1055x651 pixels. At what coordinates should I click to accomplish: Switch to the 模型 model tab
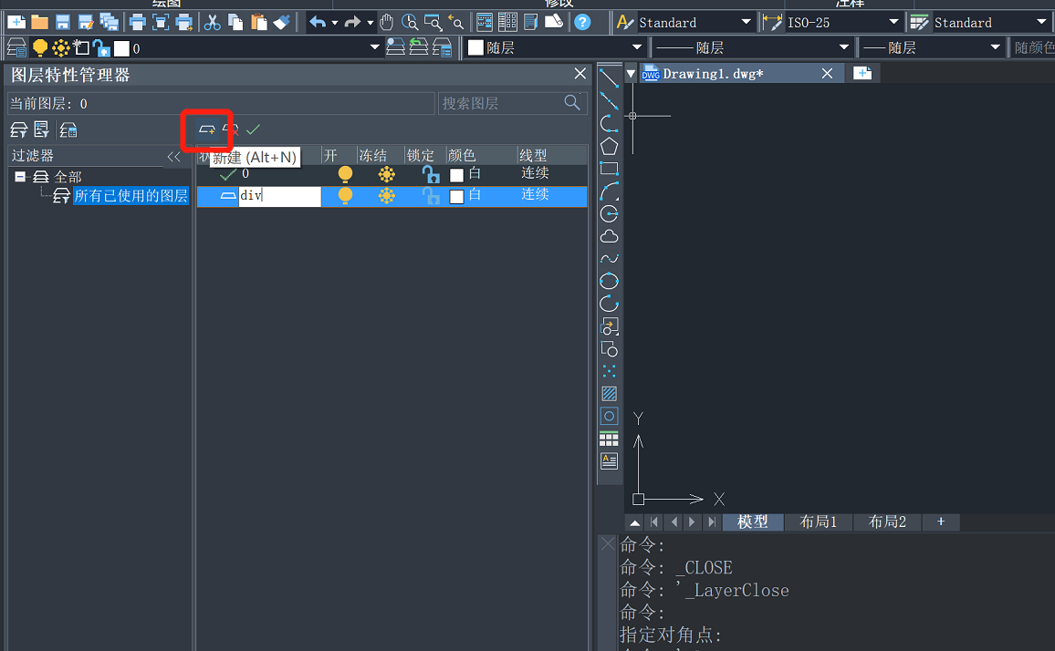753,522
